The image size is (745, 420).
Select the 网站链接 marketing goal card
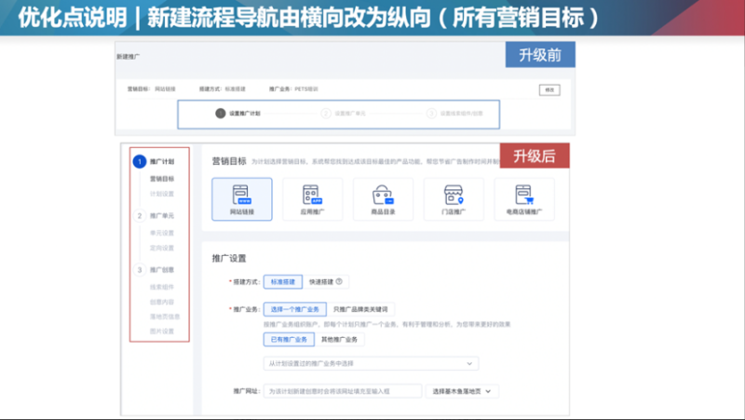(x=242, y=199)
